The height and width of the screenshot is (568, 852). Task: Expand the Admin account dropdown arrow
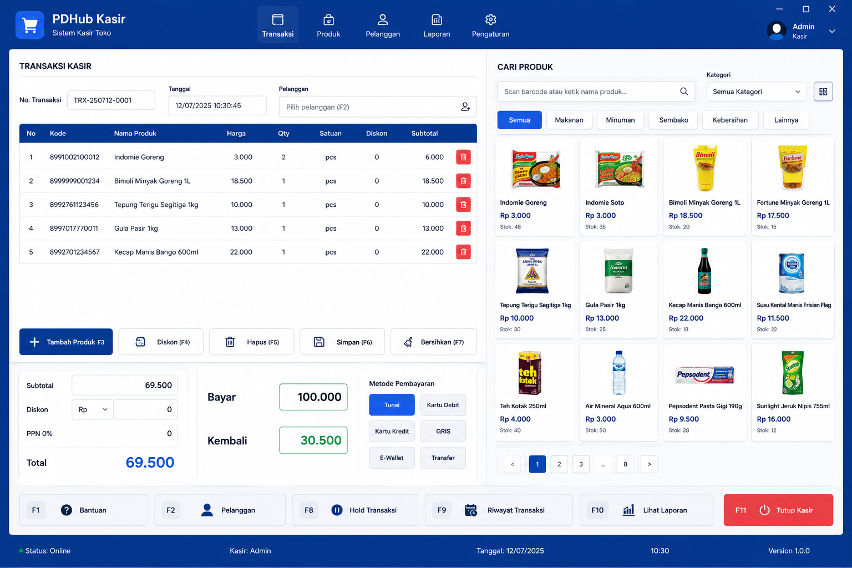[832, 31]
